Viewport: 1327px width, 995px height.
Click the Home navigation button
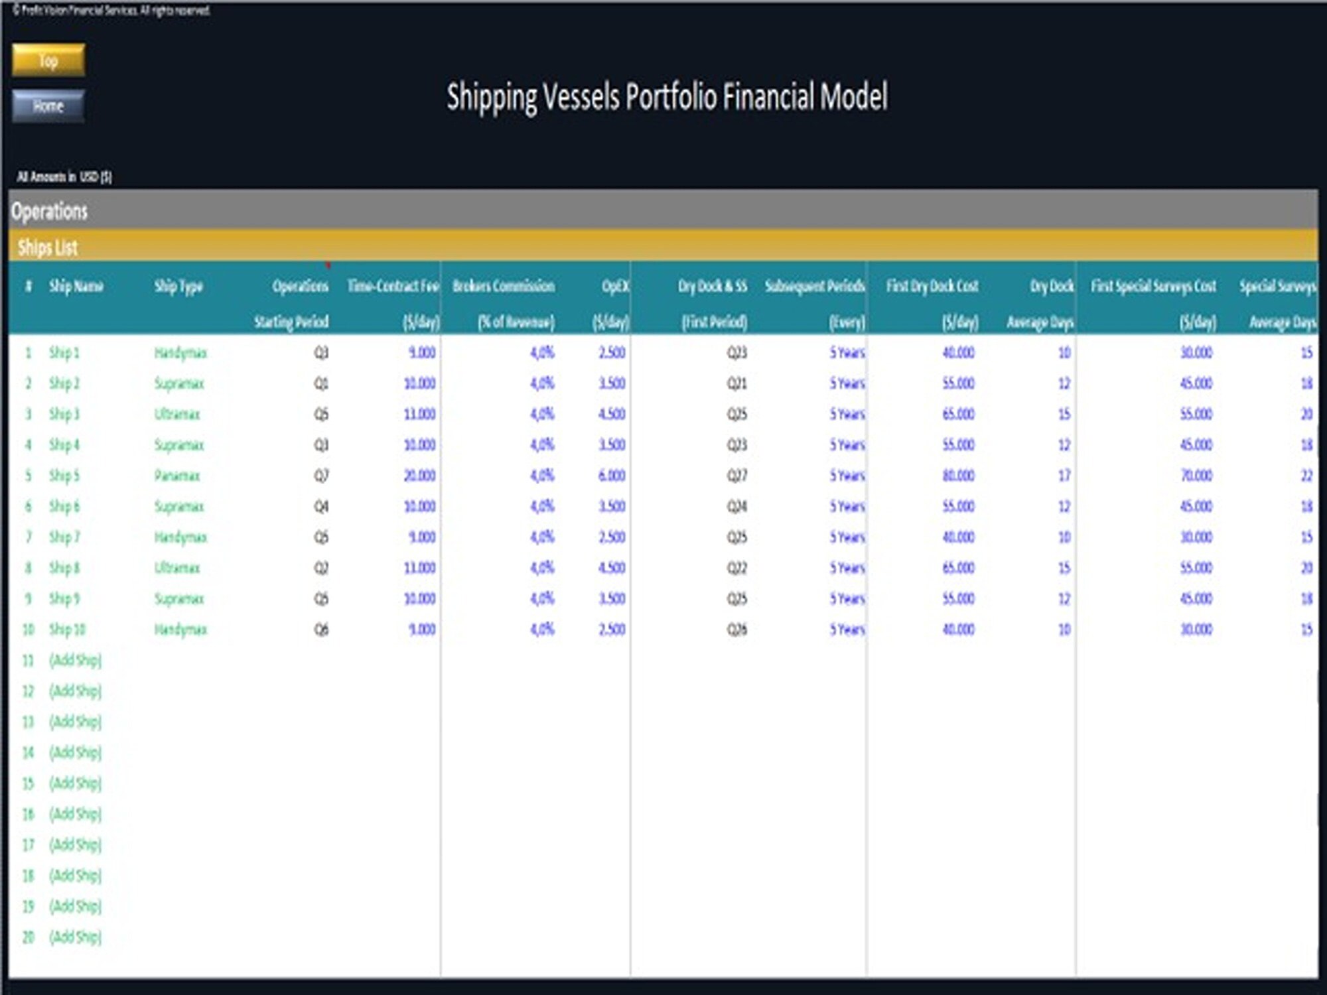[x=48, y=105]
